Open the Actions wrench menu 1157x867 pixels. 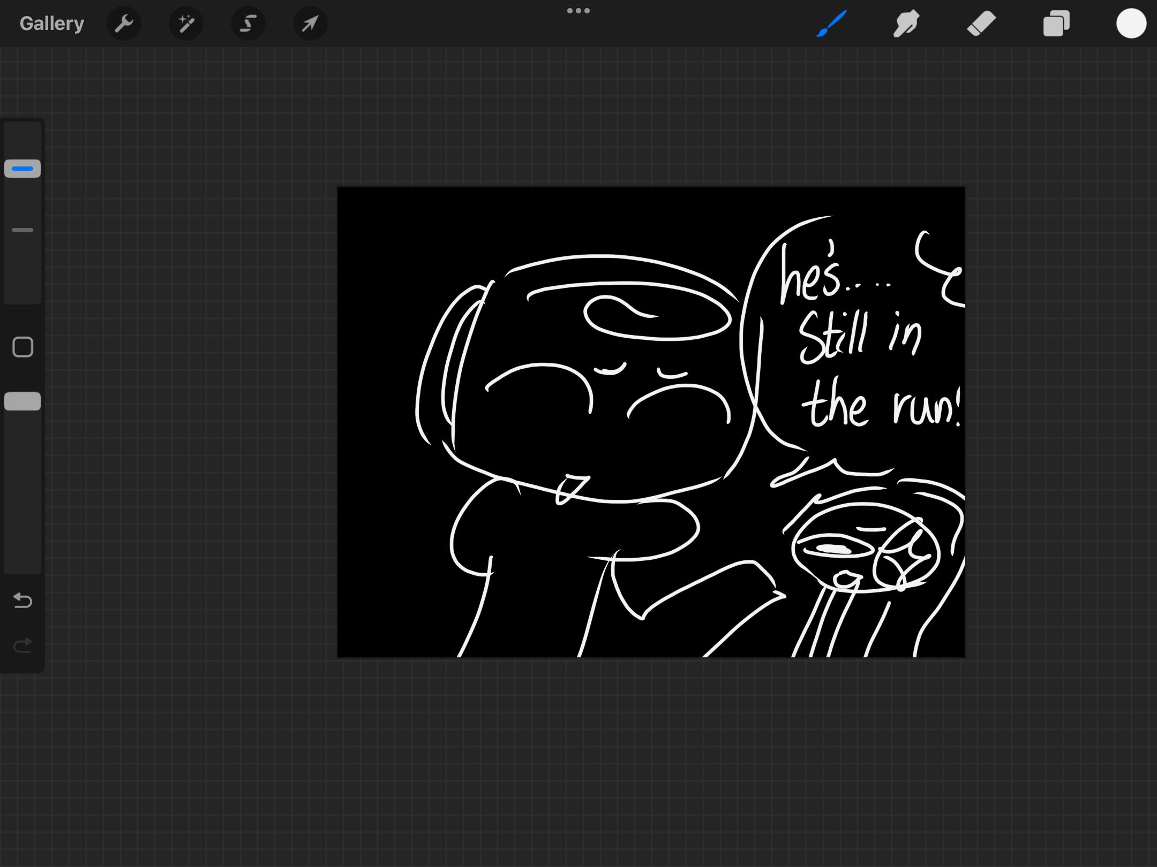click(124, 24)
